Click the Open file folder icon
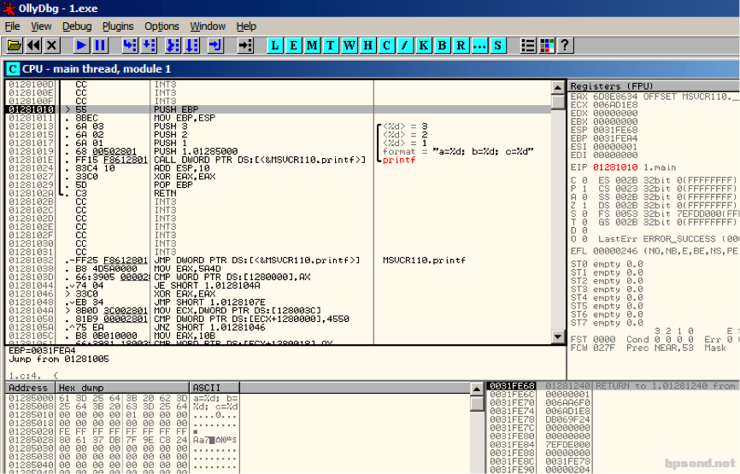 [15, 46]
